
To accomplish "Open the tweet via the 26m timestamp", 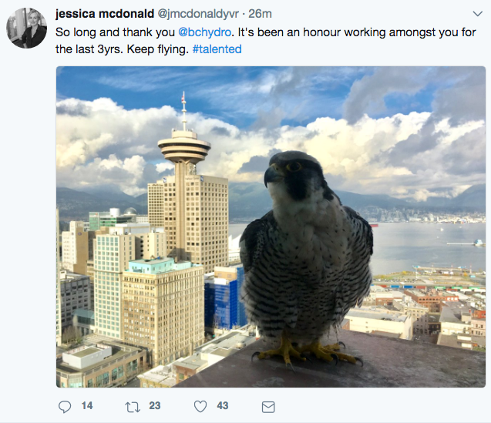I will 260,14.
